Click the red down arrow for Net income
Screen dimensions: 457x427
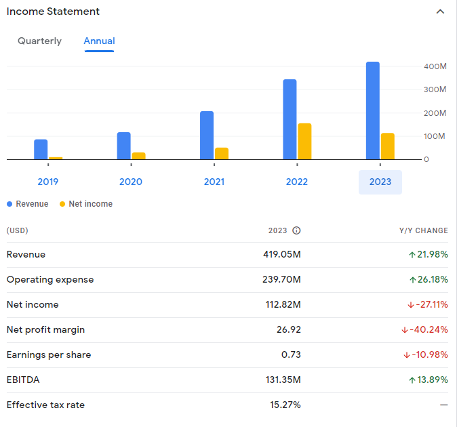tap(411, 305)
